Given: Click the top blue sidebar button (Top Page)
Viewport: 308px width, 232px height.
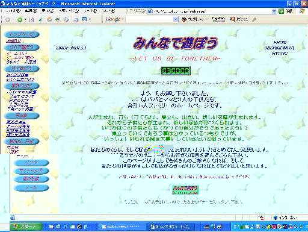Looking at the screenshot, I should [x=22, y=34].
